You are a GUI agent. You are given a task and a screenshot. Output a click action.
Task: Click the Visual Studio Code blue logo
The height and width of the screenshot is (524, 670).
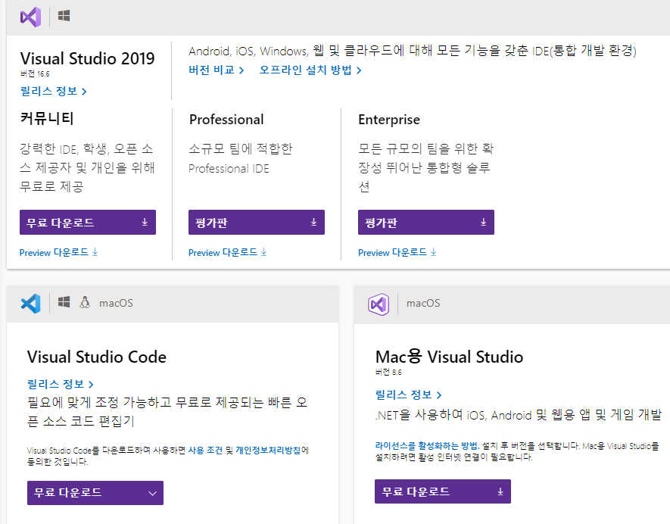pyautogui.click(x=31, y=304)
